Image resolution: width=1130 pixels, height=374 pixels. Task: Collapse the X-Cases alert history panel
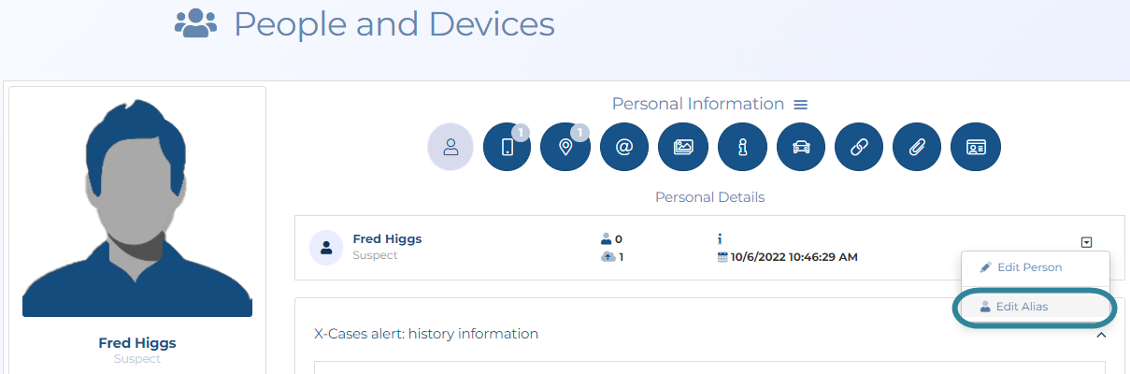(1101, 335)
